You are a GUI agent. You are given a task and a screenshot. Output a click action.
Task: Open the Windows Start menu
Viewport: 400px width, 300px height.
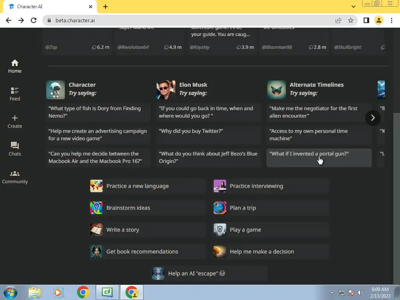coord(11,292)
